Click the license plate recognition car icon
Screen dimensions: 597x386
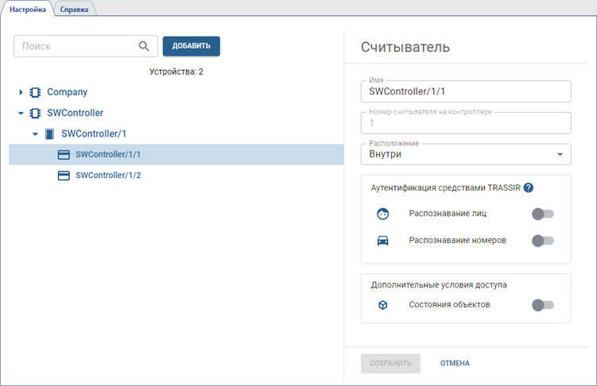[x=382, y=241]
